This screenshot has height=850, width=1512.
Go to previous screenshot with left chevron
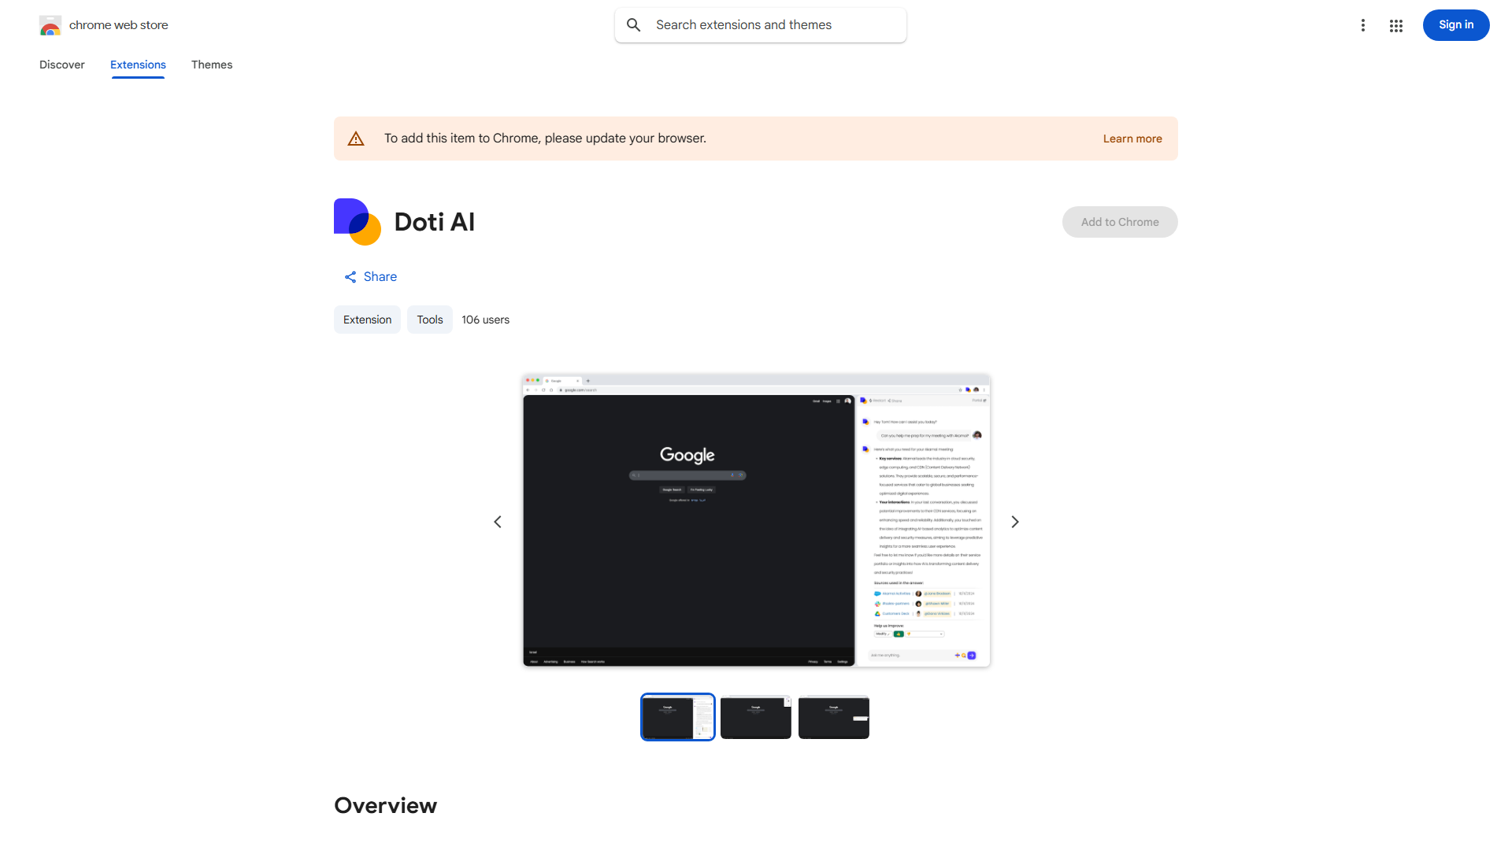(498, 522)
